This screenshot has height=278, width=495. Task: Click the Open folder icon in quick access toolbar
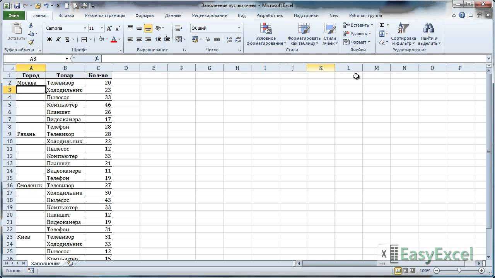click(38, 6)
